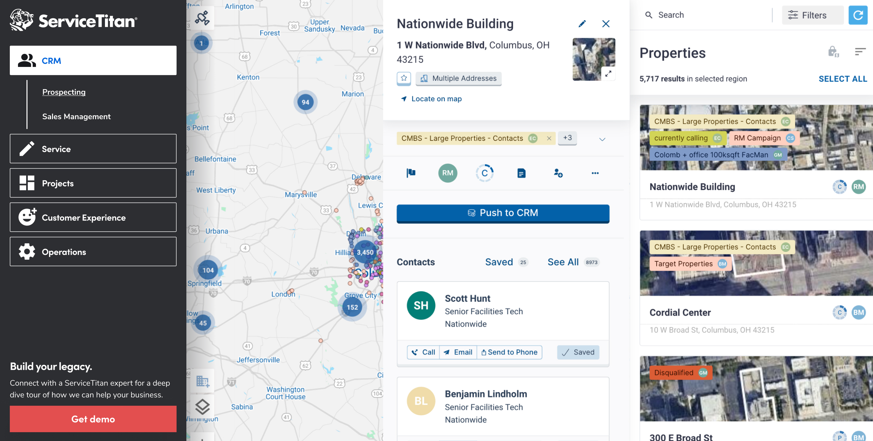Click the 3,450 map cluster marker
Image resolution: width=873 pixels, height=441 pixels.
click(x=365, y=252)
